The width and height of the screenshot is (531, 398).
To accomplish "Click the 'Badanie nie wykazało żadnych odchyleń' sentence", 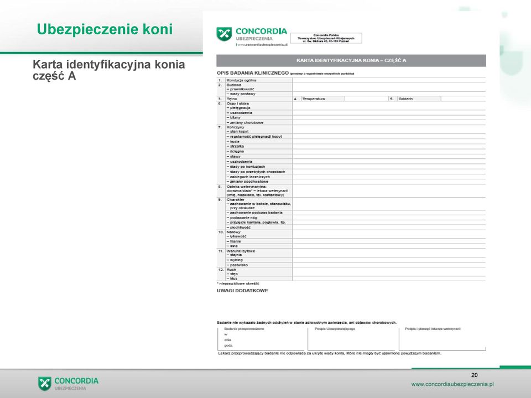I will click(306, 323).
